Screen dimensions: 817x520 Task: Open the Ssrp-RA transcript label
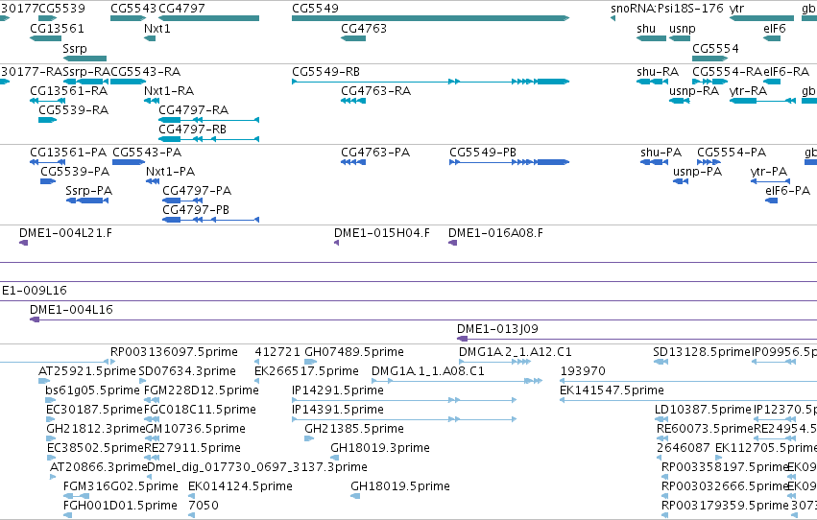[x=86, y=72]
